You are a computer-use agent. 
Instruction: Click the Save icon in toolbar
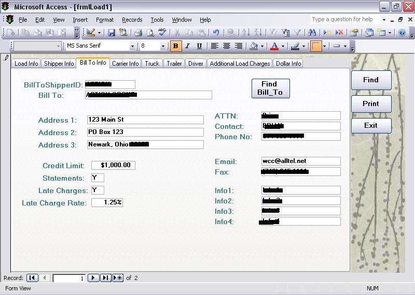pyautogui.click(x=111, y=33)
